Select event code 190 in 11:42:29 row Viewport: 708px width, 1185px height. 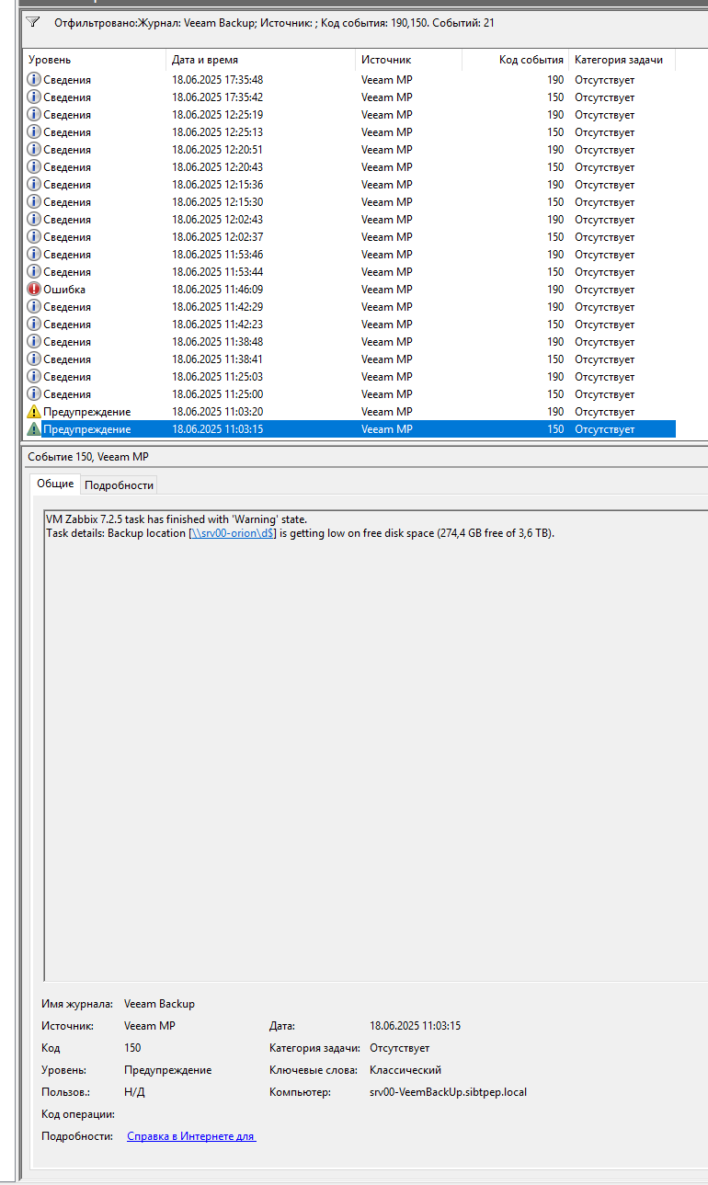[x=555, y=307]
